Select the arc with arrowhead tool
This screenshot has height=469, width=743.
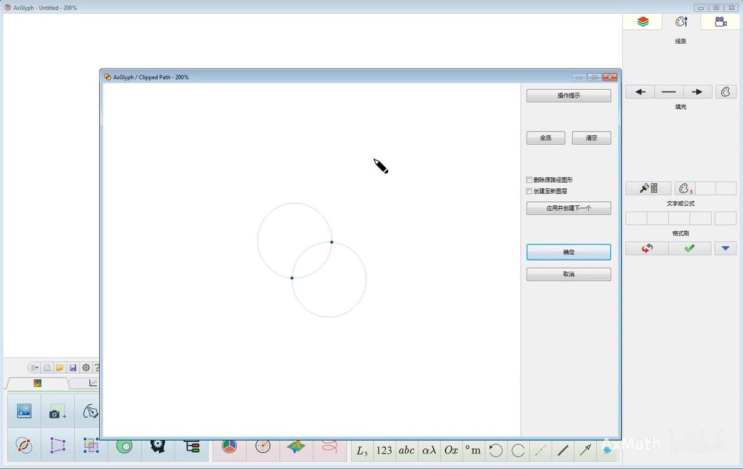pyautogui.click(x=496, y=450)
